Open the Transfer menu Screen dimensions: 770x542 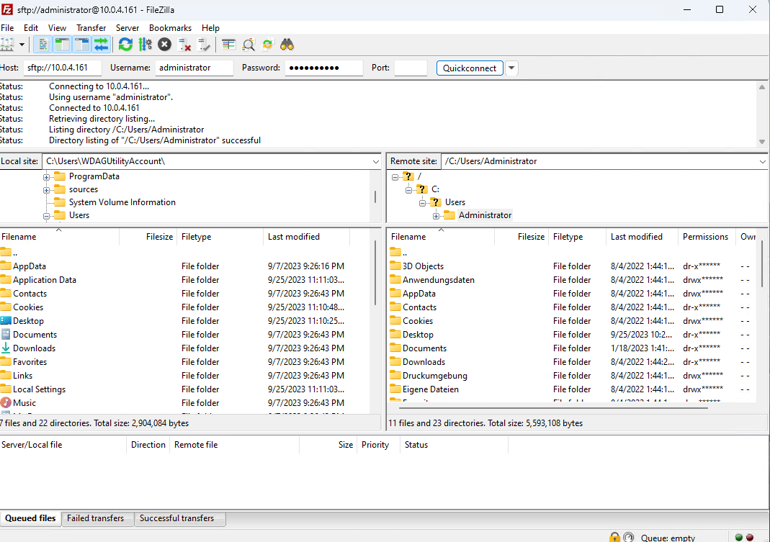coord(91,27)
